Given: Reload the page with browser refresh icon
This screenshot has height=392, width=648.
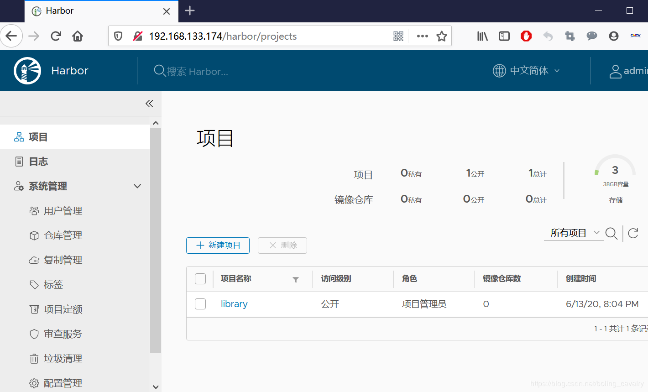Looking at the screenshot, I should 56,36.
